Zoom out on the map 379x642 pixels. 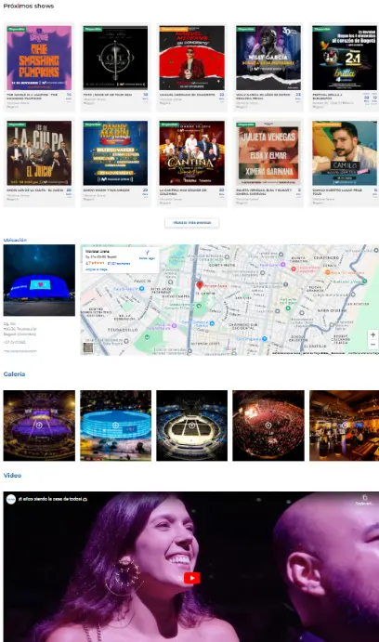[x=372, y=345]
